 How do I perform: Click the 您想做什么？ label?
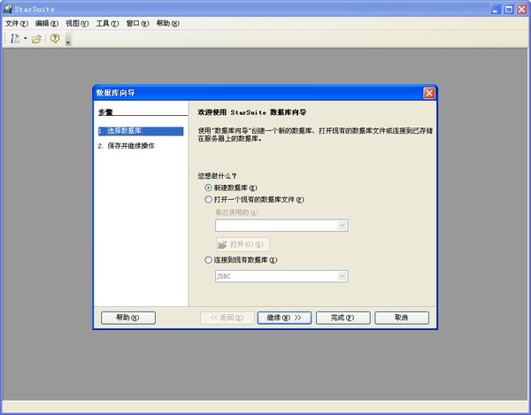217,176
